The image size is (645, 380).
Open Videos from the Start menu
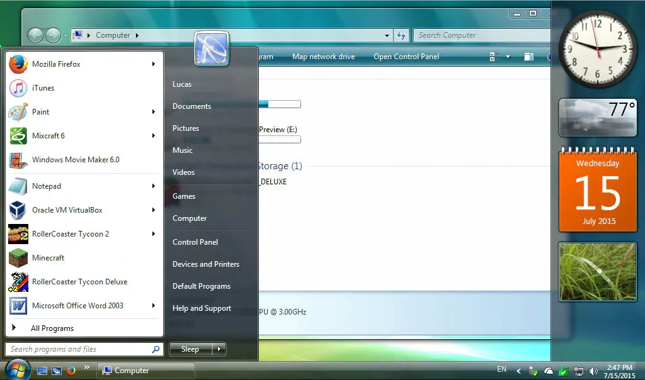click(183, 172)
